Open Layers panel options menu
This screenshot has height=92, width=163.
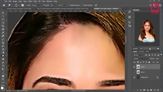click(x=161, y=52)
